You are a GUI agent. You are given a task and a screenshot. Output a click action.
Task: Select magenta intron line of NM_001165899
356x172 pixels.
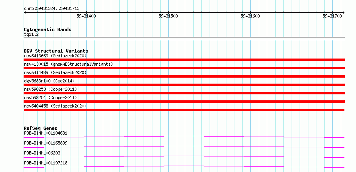point(184,147)
